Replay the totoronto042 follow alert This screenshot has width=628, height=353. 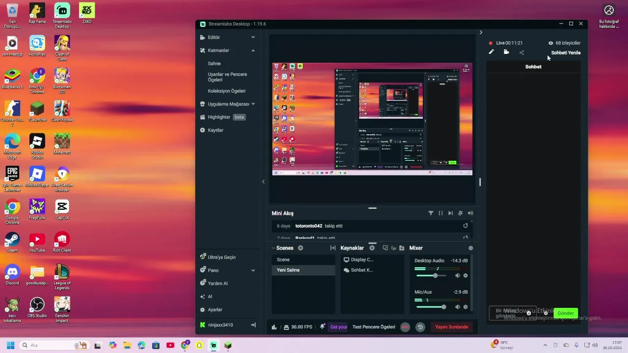click(466, 226)
